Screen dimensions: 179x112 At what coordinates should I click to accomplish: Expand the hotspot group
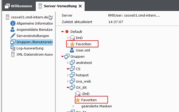[x=68, y=75]
